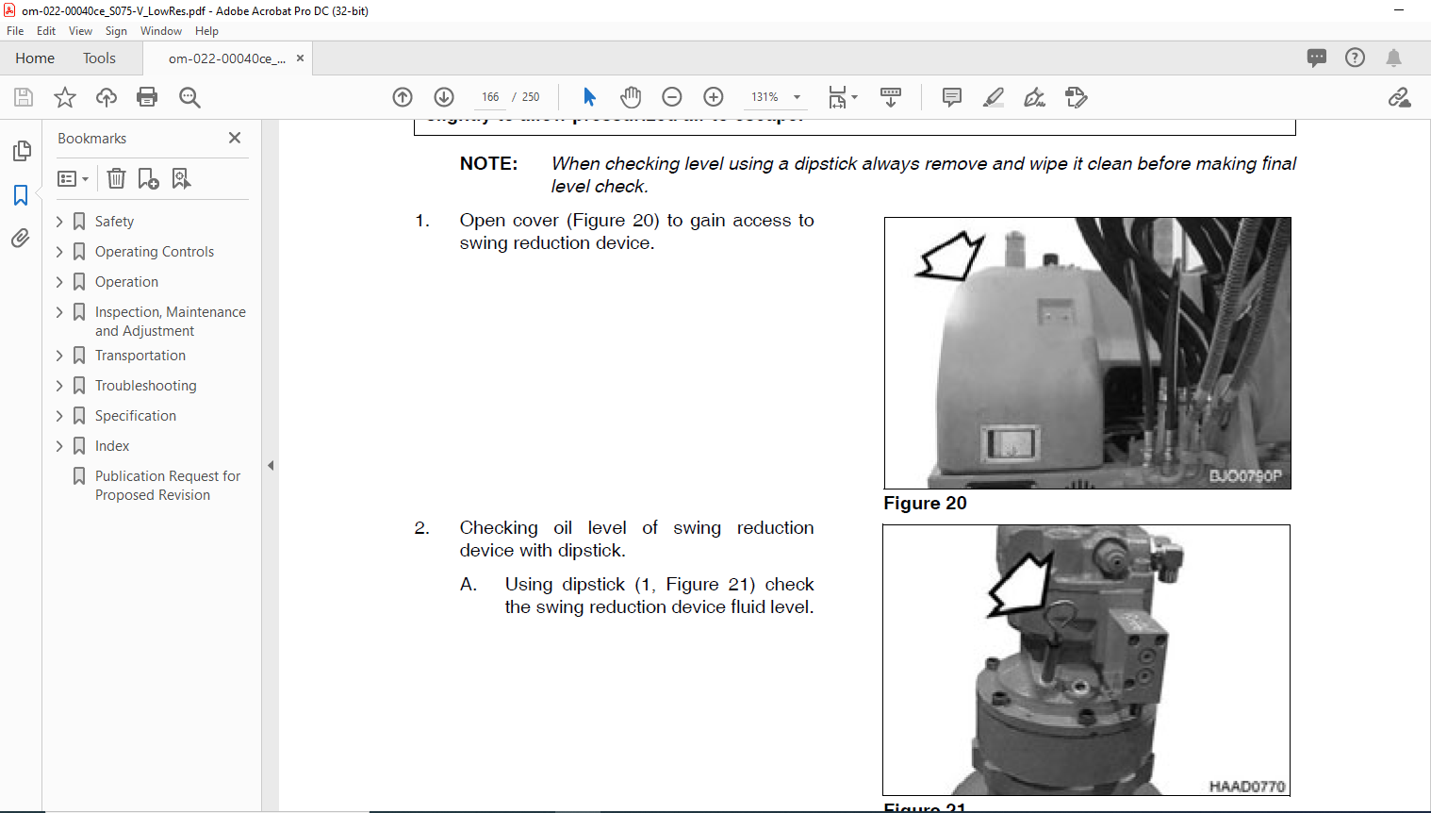Activate the Selection arrow tool
This screenshot has width=1431, height=813.
pyautogui.click(x=589, y=97)
